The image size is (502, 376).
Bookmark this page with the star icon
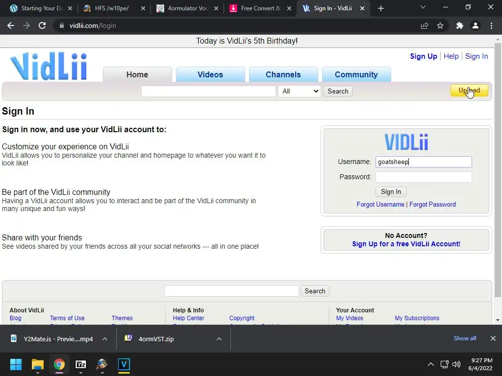pos(440,25)
